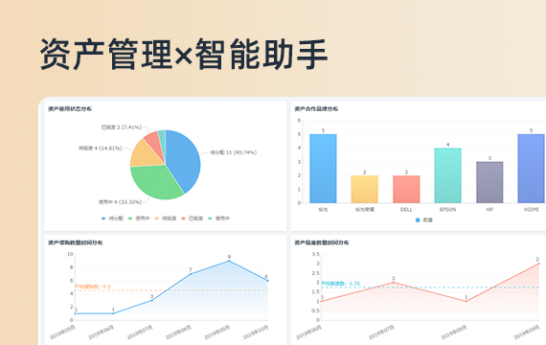The width and height of the screenshot is (546, 345).
Task: Toggle the 待报废 legend entry in pie chart
Action: (x=166, y=218)
